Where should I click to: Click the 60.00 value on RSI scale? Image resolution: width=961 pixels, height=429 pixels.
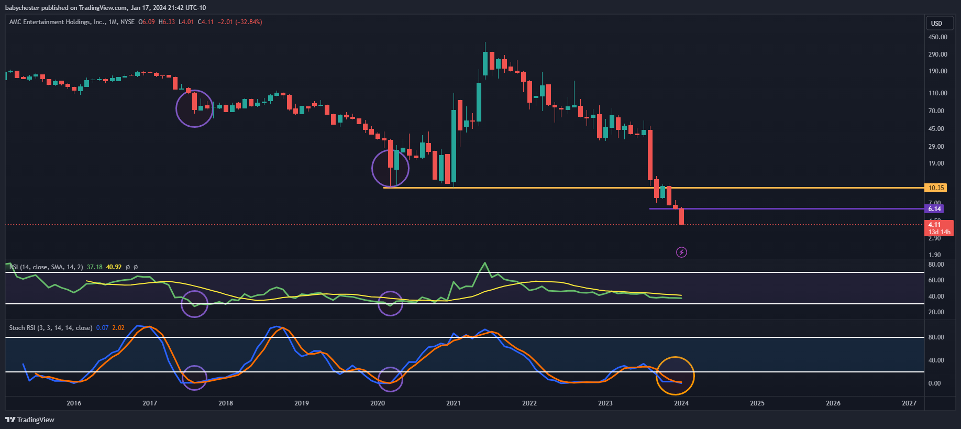point(936,280)
